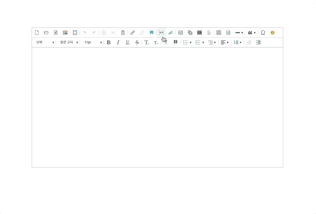Click the increase indent button

258,42
